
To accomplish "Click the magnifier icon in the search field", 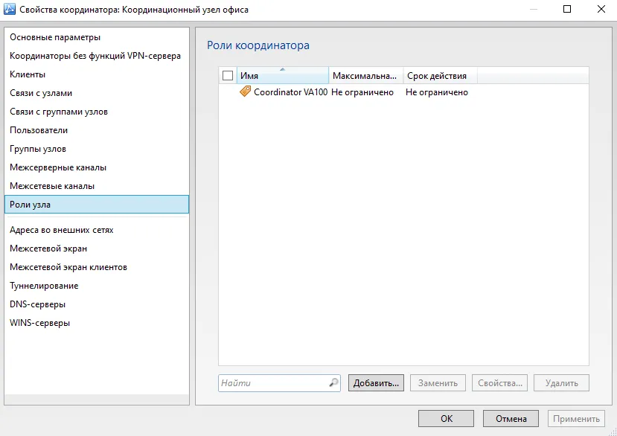I will pos(333,382).
